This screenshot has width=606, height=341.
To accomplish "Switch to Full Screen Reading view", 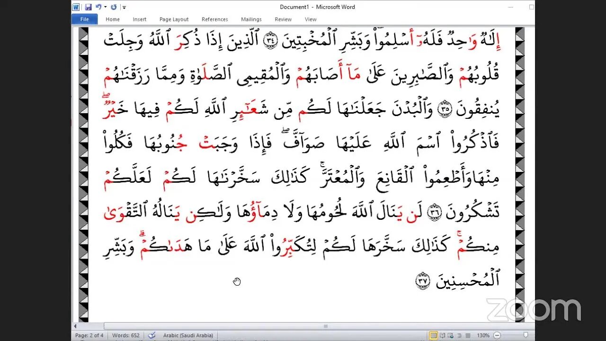I will [x=442, y=335].
